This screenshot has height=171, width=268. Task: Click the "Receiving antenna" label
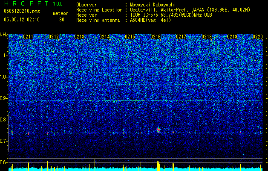[x=98, y=20]
